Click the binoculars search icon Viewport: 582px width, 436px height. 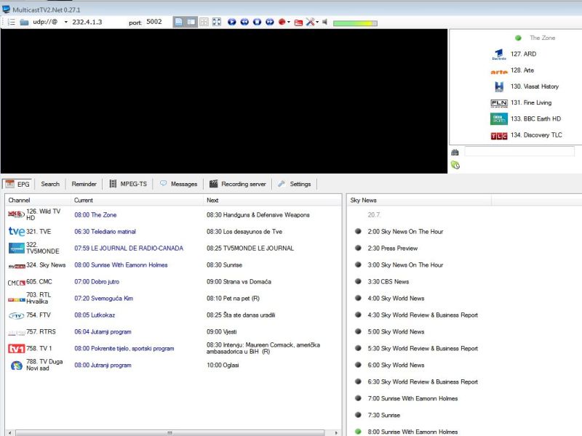[x=455, y=152]
